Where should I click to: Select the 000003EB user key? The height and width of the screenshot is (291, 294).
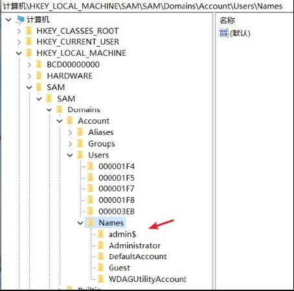[x=117, y=211]
